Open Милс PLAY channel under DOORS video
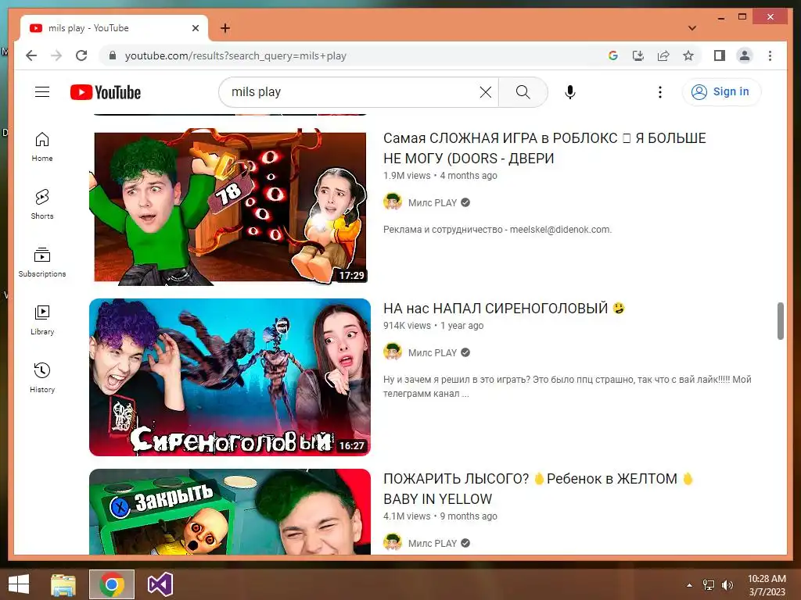This screenshot has height=600, width=801. click(x=432, y=202)
